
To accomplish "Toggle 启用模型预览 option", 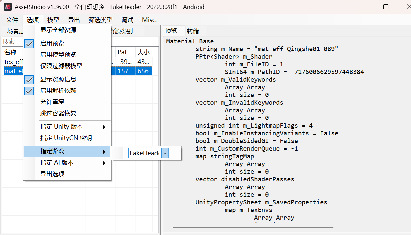I will (x=67, y=55).
